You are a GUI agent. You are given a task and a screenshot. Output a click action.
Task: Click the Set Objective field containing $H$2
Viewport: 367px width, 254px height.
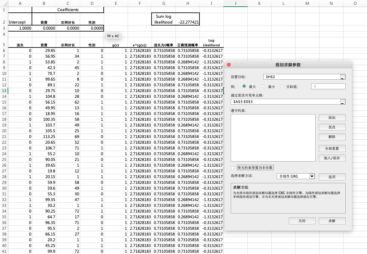tap(302, 77)
